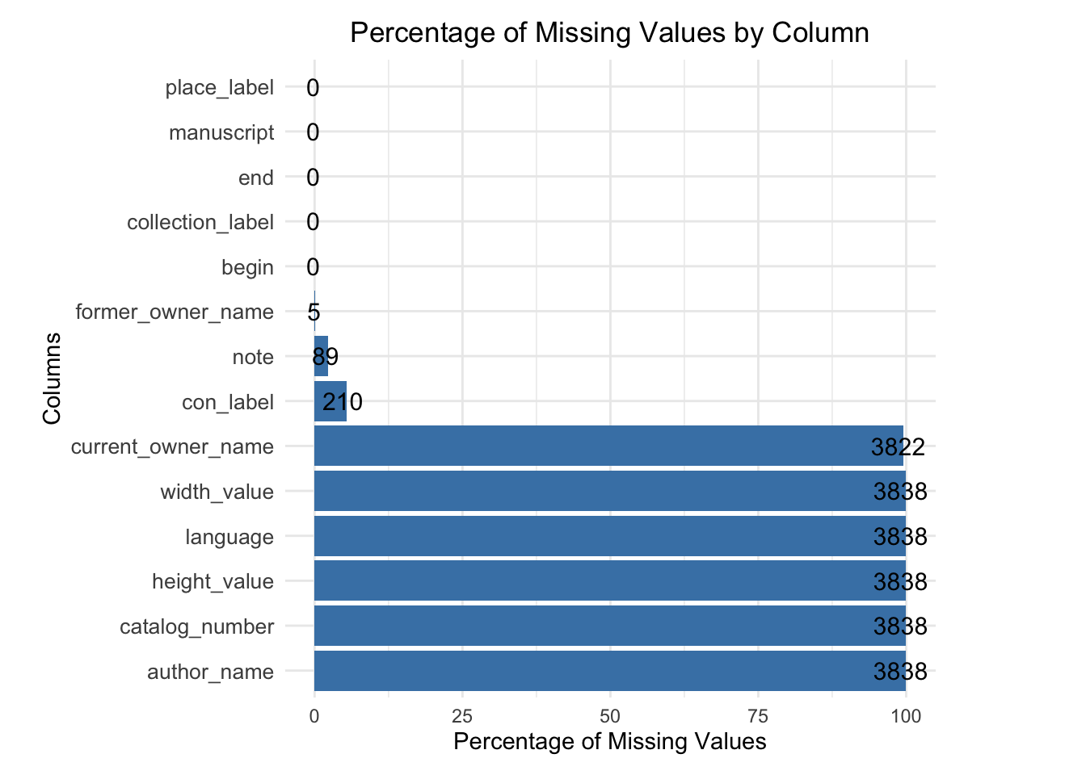The image size is (1086, 775).
Task: Select the catalog_number bar
Action: 609,626
